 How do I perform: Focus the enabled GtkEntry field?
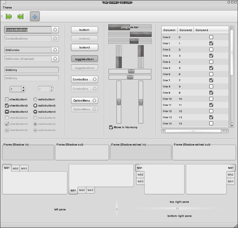coord(32,70)
